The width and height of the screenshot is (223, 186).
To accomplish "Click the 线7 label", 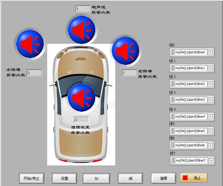I will tap(172, 153).
